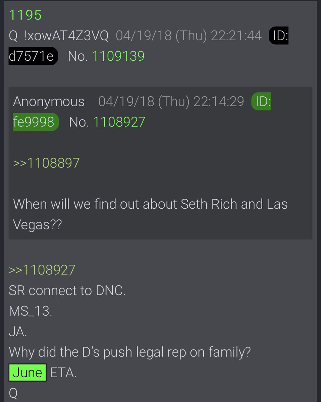Click the Q tripcode !xowAT4Z3VQ

tap(66, 36)
